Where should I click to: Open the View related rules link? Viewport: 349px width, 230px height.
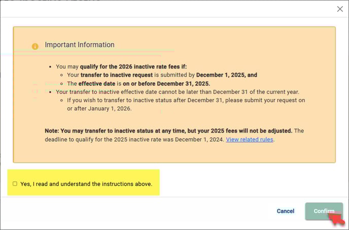coord(250,139)
